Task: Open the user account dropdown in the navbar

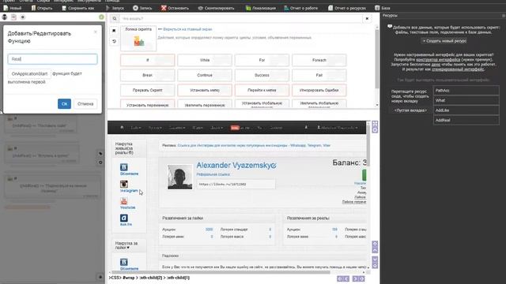Action: pyautogui.click(x=338, y=128)
